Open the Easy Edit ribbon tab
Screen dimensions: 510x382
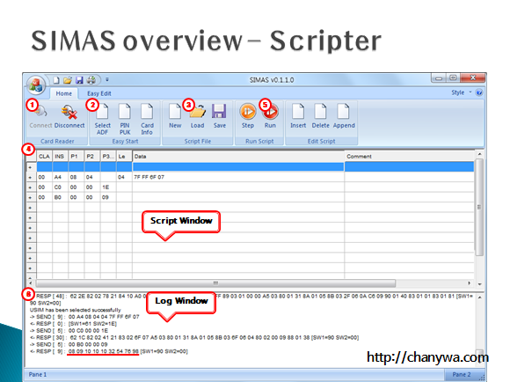[98, 93]
